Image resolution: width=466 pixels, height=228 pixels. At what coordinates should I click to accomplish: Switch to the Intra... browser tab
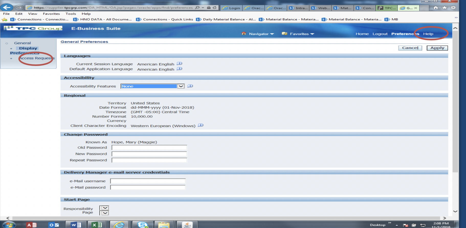point(298,8)
